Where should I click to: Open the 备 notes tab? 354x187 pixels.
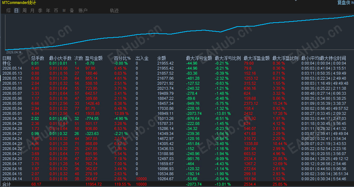pyautogui.click(x=72, y=10)
